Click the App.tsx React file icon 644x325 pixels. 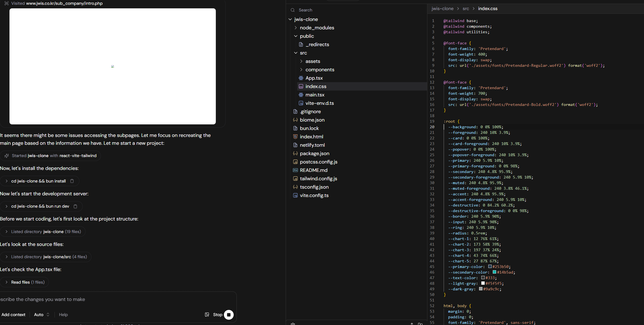pos(301,78)
